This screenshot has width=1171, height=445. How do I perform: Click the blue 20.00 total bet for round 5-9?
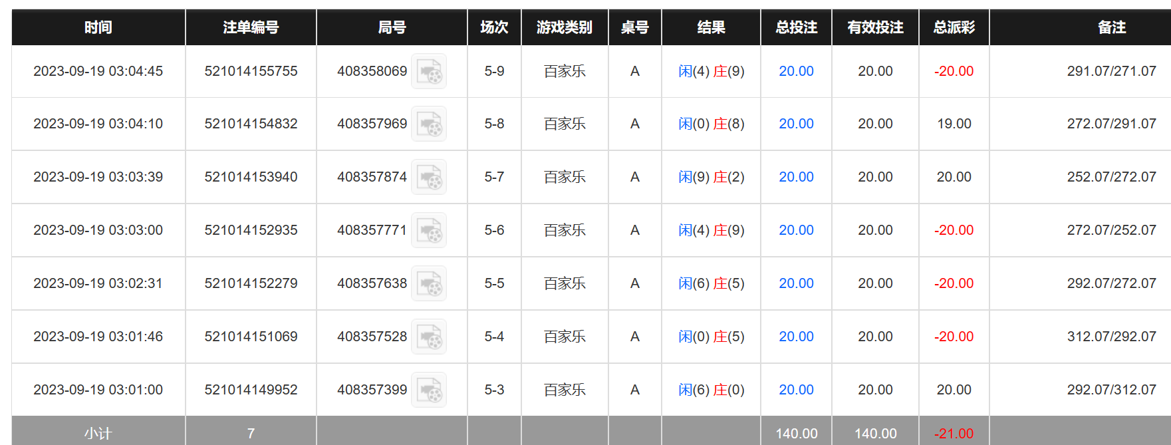point(796,71)
